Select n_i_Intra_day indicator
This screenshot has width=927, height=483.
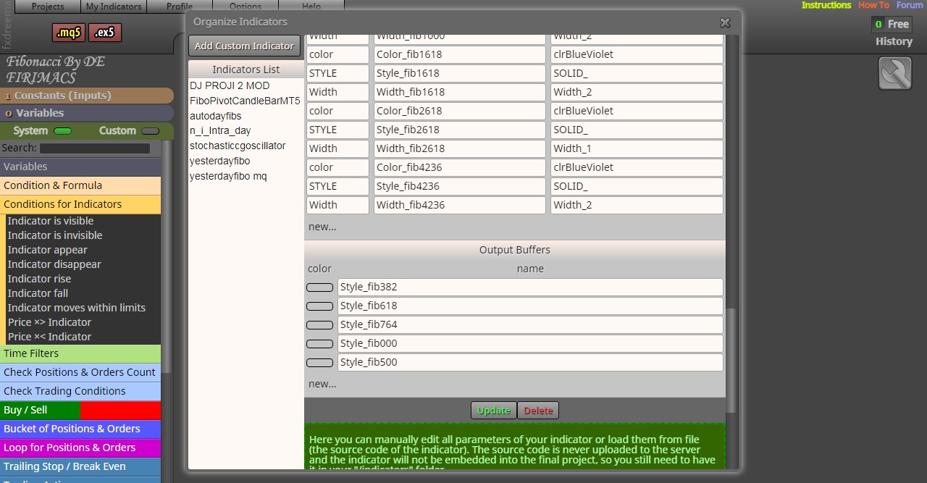[x=220, y=131]
